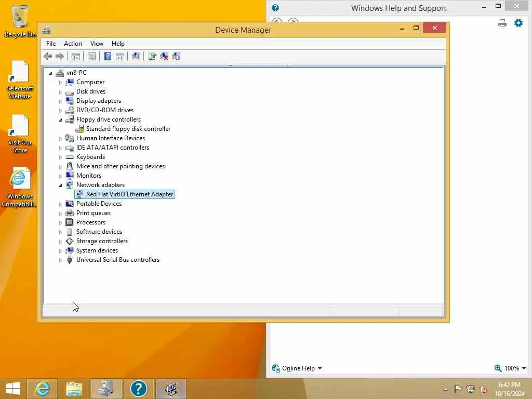Select the vn8-PC root label
Screen dimensions: 532x399
(x=76, y=73)
